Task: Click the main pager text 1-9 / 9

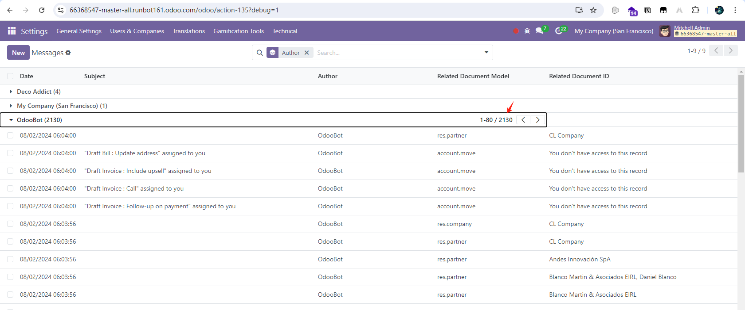Action: pyautogui.click(x=696, y=51)
